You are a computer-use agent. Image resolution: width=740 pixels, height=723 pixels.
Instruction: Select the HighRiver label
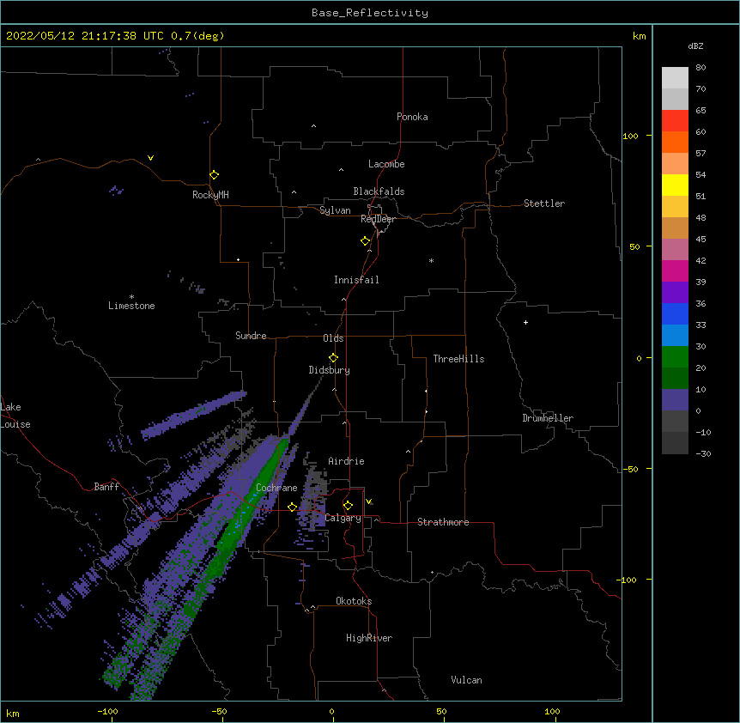(369, 638)
